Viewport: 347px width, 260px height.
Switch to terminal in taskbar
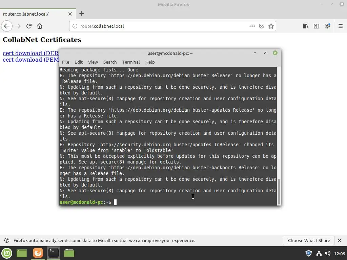pyautogui.click(x=54, y=253)
